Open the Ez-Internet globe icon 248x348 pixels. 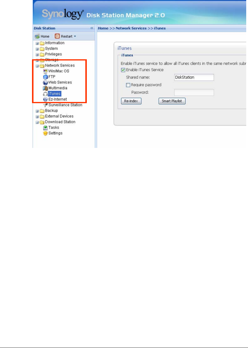tap(45, 99)
